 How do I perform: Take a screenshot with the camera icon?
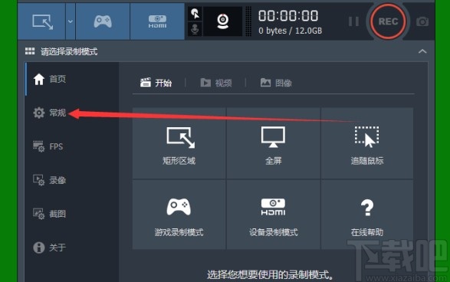coord(422,21)
